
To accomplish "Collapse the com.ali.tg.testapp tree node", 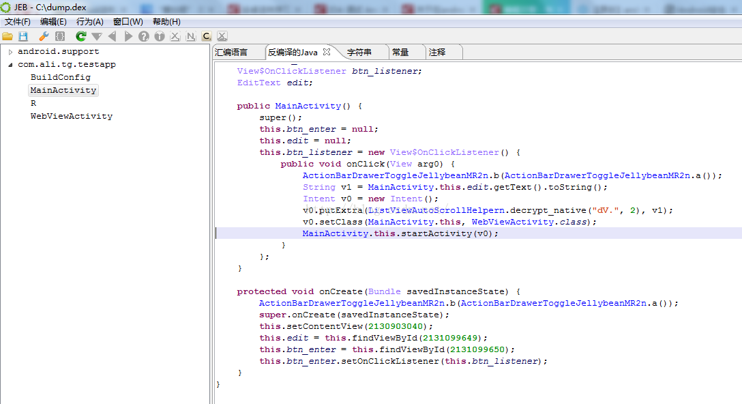I will (10, 65).
